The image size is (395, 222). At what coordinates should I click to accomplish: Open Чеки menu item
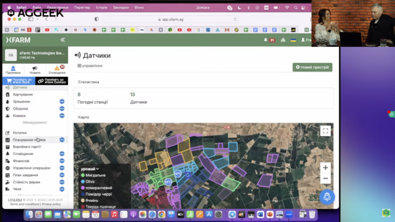pyautogui.click(x=17, y=189)
